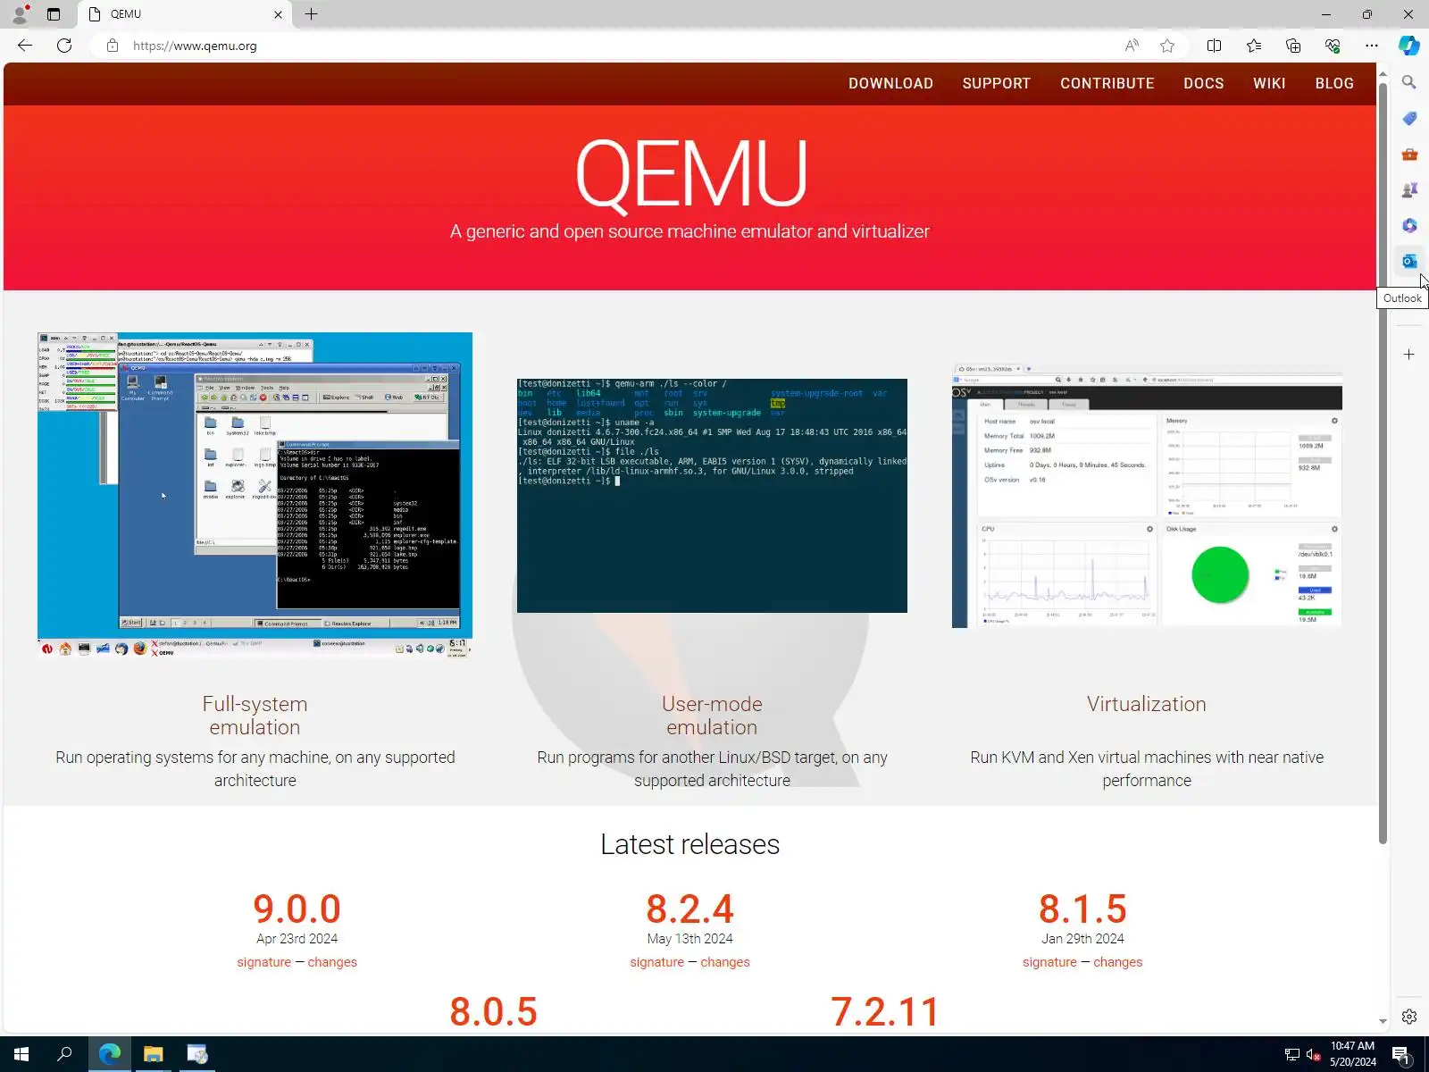Image resolution: width=1429 pixels, height=1072 pixels.
Task: Open a new browser tab
Action: (311, 14)
